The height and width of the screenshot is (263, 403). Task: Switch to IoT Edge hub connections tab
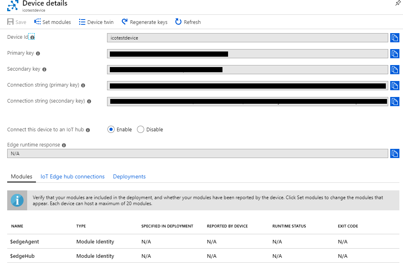click(x=72, y=176)
